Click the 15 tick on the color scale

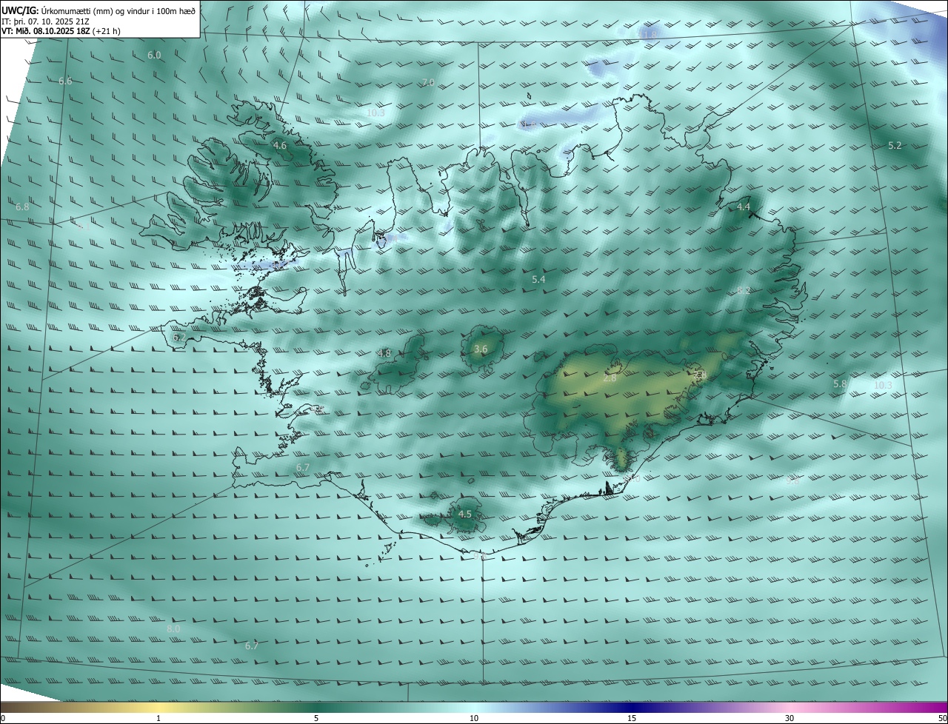632,719
